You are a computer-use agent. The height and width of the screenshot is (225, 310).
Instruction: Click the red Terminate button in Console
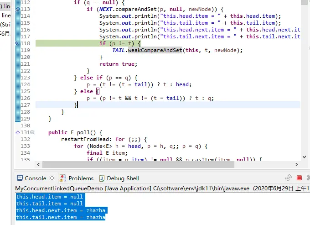click(x=299, y=178)
